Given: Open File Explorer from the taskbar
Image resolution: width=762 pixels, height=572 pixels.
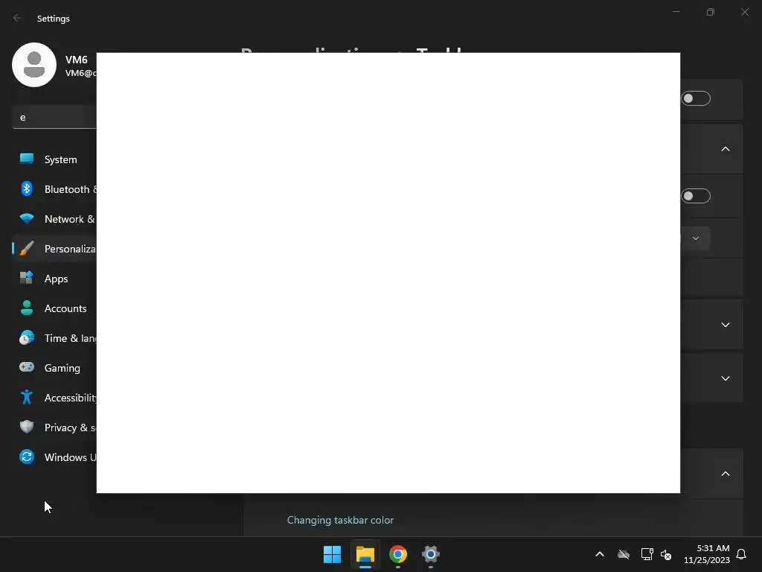Looking at the screenshot, I should [365, 554].
